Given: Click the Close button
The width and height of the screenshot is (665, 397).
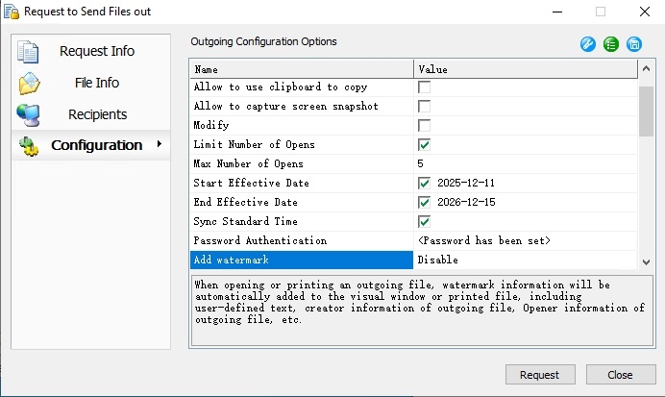Looking at the screenshot, I should 621,375.
